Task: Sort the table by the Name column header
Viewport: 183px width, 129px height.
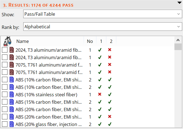Action: pyautogui.click(x=22, y=41)
